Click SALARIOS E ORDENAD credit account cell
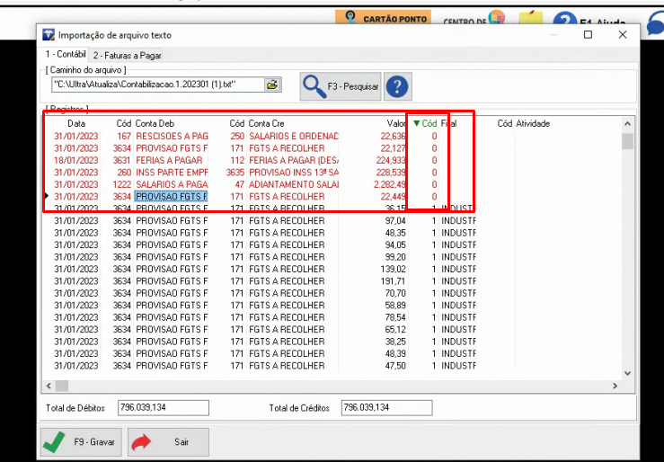Screen dimensions: 664x462 coord(294,137)
